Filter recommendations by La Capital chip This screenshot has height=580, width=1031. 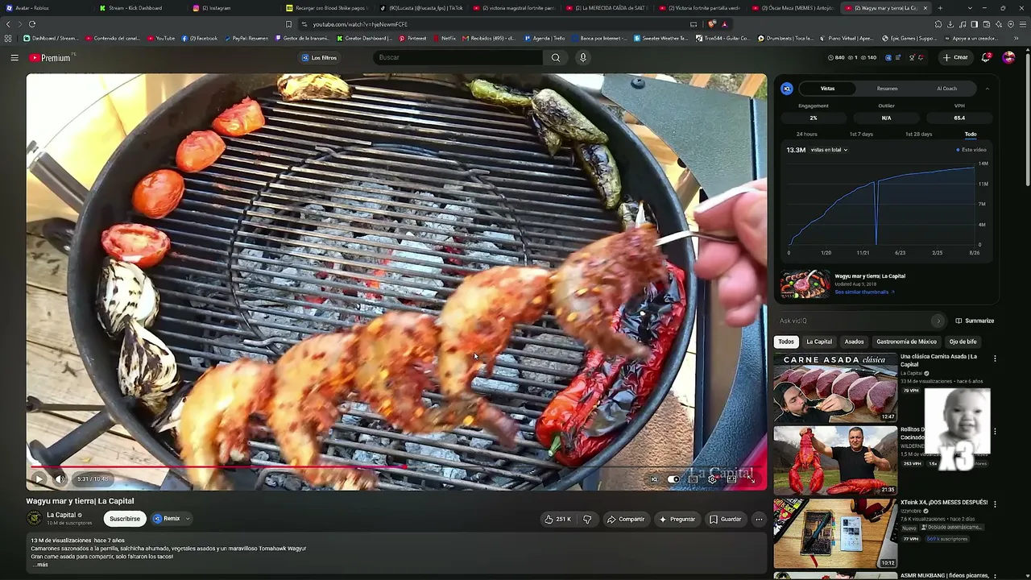tap(819, 342)
